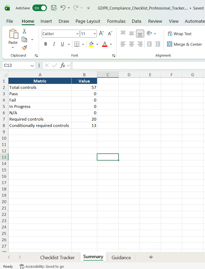Image resolution: width=205 pixels, height=269 pixels.
Task: Decrease font size
Action: click(110, 33)
